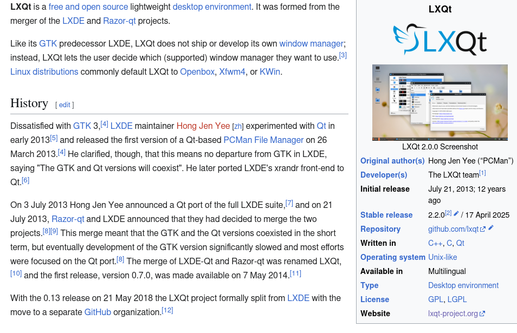Open 'License' infobox label link
Screen dimensions: 517x333
coord(374,300)
